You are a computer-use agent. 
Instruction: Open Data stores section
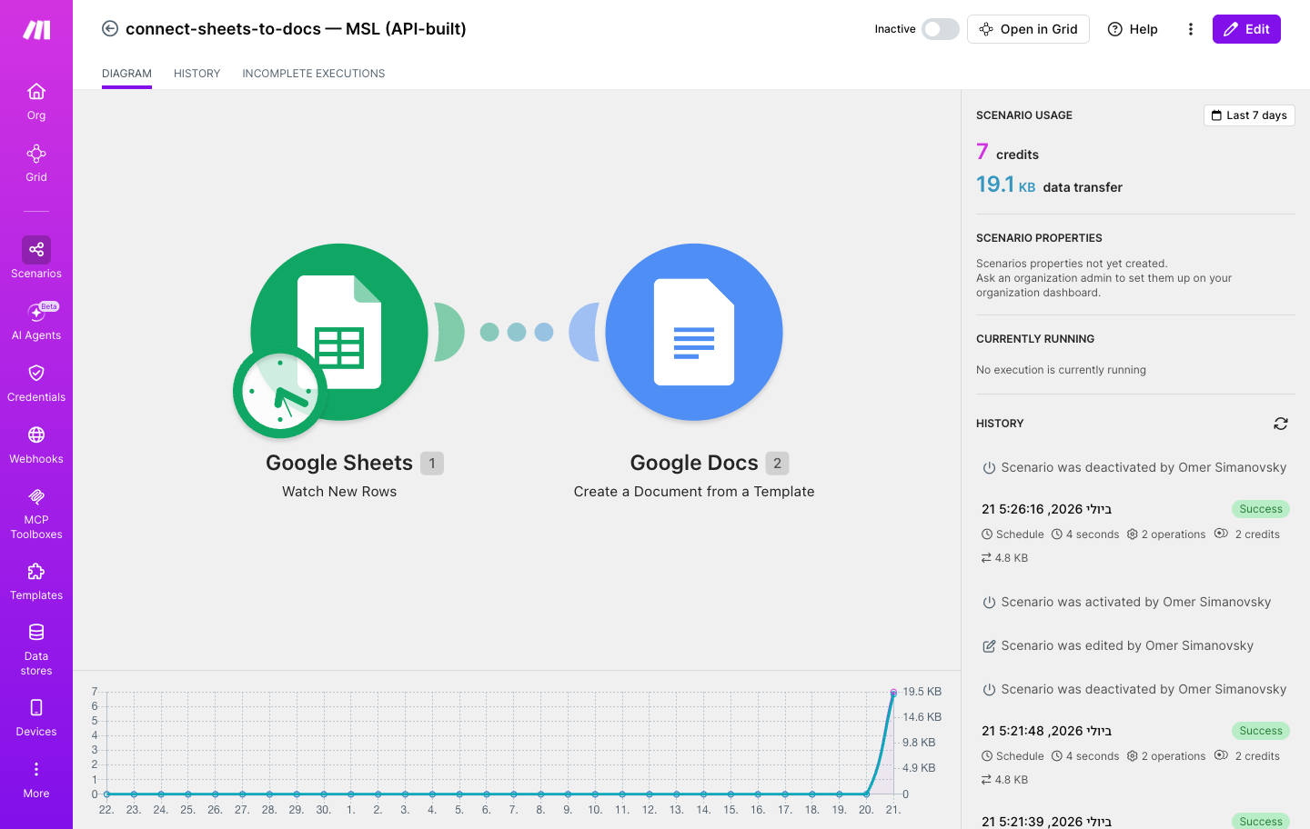36,649
